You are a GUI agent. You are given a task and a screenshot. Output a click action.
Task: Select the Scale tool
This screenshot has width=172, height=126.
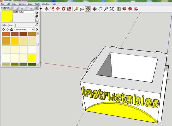(x=69, y=9)
